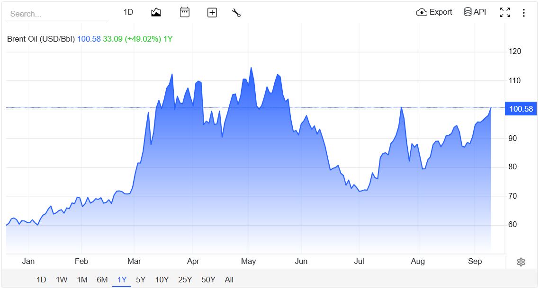Open the chart type icon
Viewport: 540px width, 289px height.
pyautogui.click(x=156, y=12)
